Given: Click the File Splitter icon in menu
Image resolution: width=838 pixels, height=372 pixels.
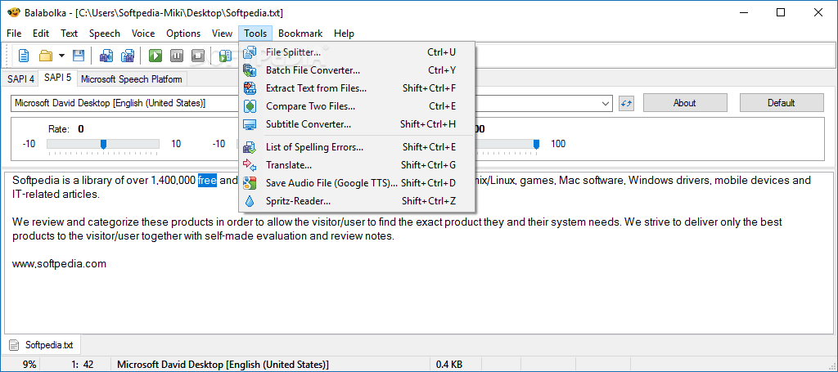Looking at the screenshot, I should (250, 52).
